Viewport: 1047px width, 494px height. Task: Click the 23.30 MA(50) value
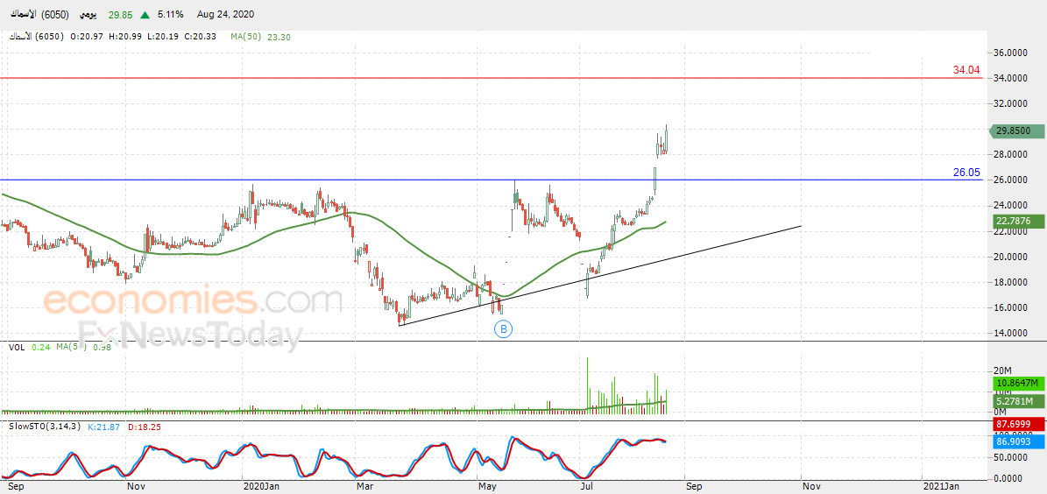pyautogui.click(x=278, y=38)
